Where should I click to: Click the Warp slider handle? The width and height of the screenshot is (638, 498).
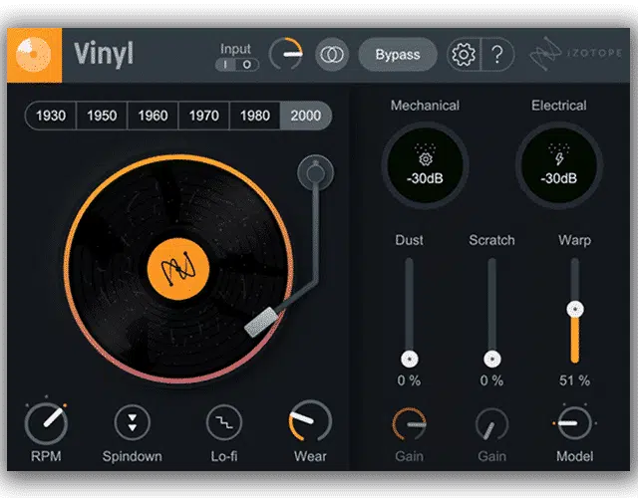[575, 310]
